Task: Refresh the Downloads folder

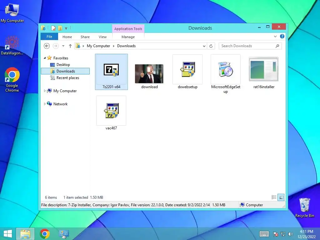Action: point(211,46)
